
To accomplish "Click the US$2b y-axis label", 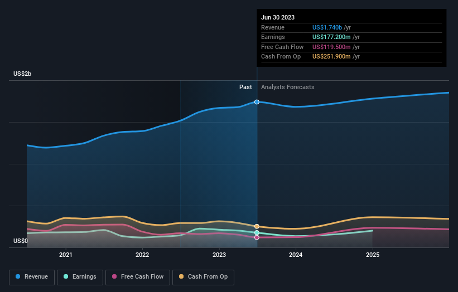I will (x=22, y=74).
